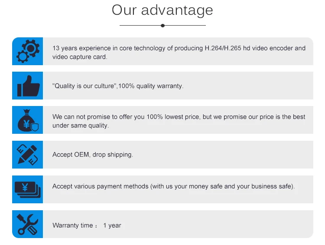Click the "Warranty time" label
Screen dimensions: 325x245
click(73, 225)
